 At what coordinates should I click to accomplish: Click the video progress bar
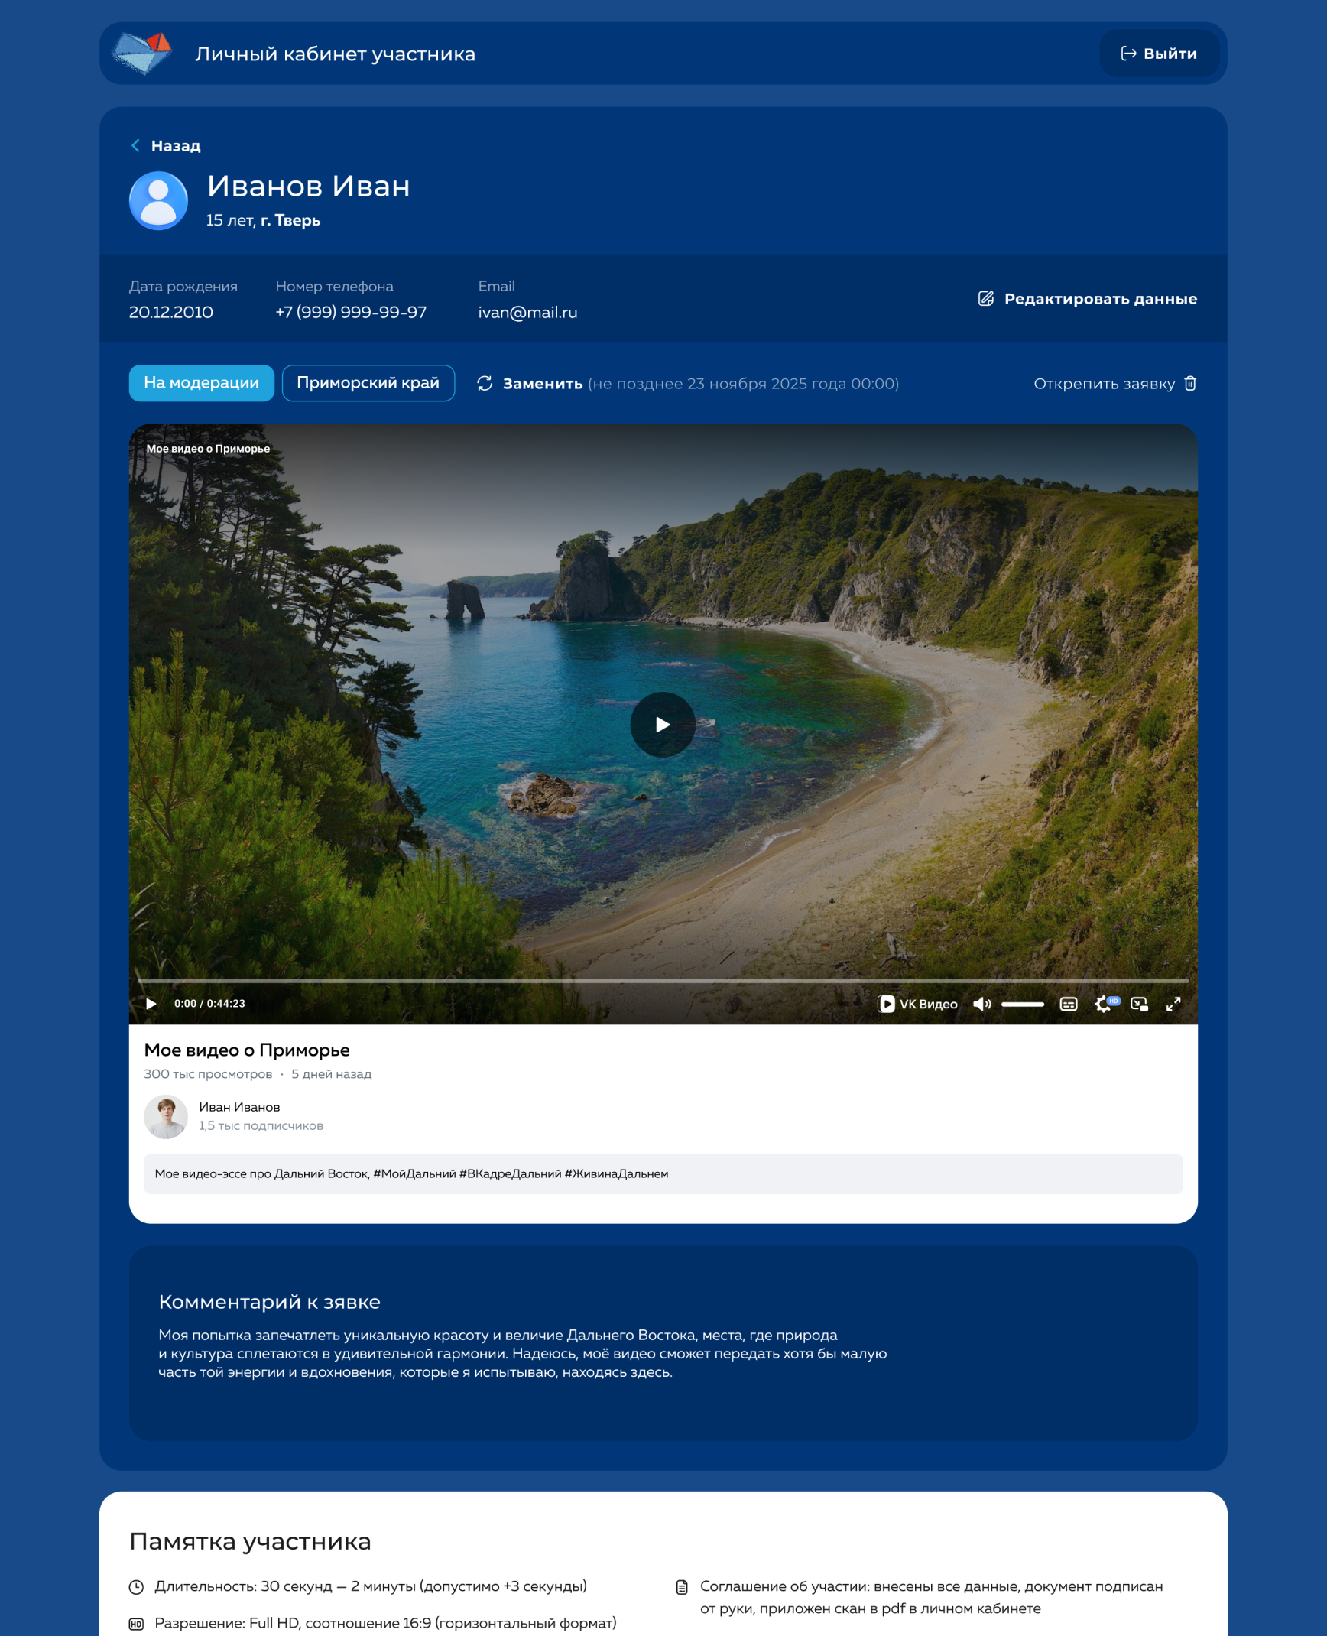(662, 979)
